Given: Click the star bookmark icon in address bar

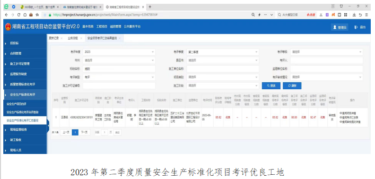Looking at the screenshot, I should 37,15.
